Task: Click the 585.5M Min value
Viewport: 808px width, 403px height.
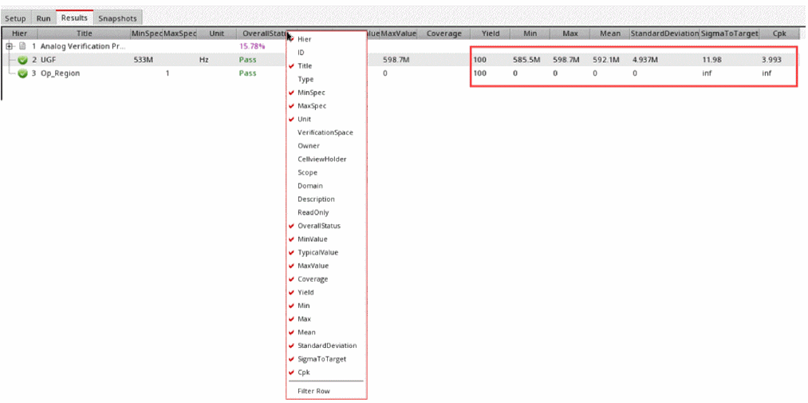Action: coord(526,60)
